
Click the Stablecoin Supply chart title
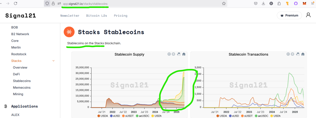pos(129,54)
